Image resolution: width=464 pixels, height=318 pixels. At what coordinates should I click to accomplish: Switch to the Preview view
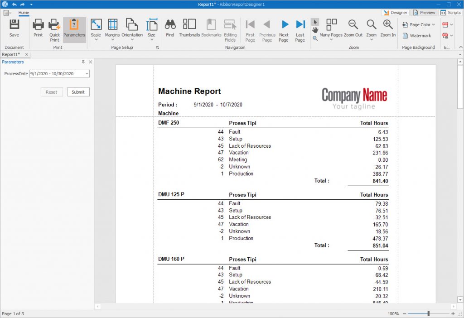(x=424, y=13)
